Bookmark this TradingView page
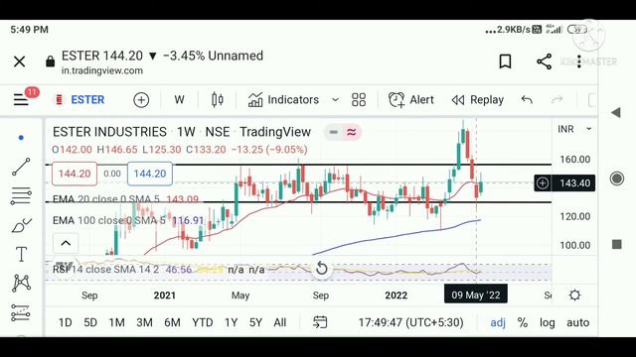Viewport: 636px width, 357px height. point(505,61)
